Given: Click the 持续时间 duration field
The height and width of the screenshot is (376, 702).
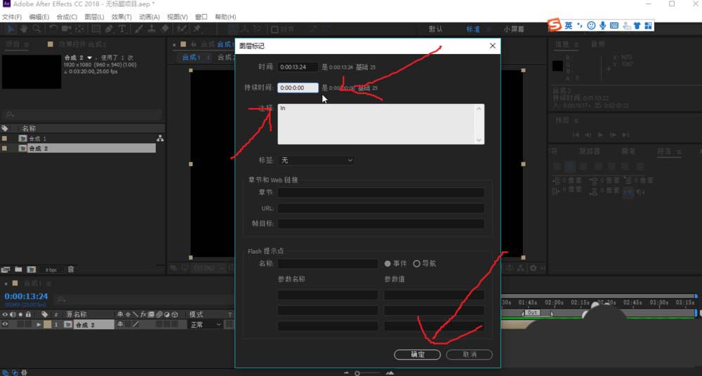Looking at the screenshot, I should (x=298, y=88).
